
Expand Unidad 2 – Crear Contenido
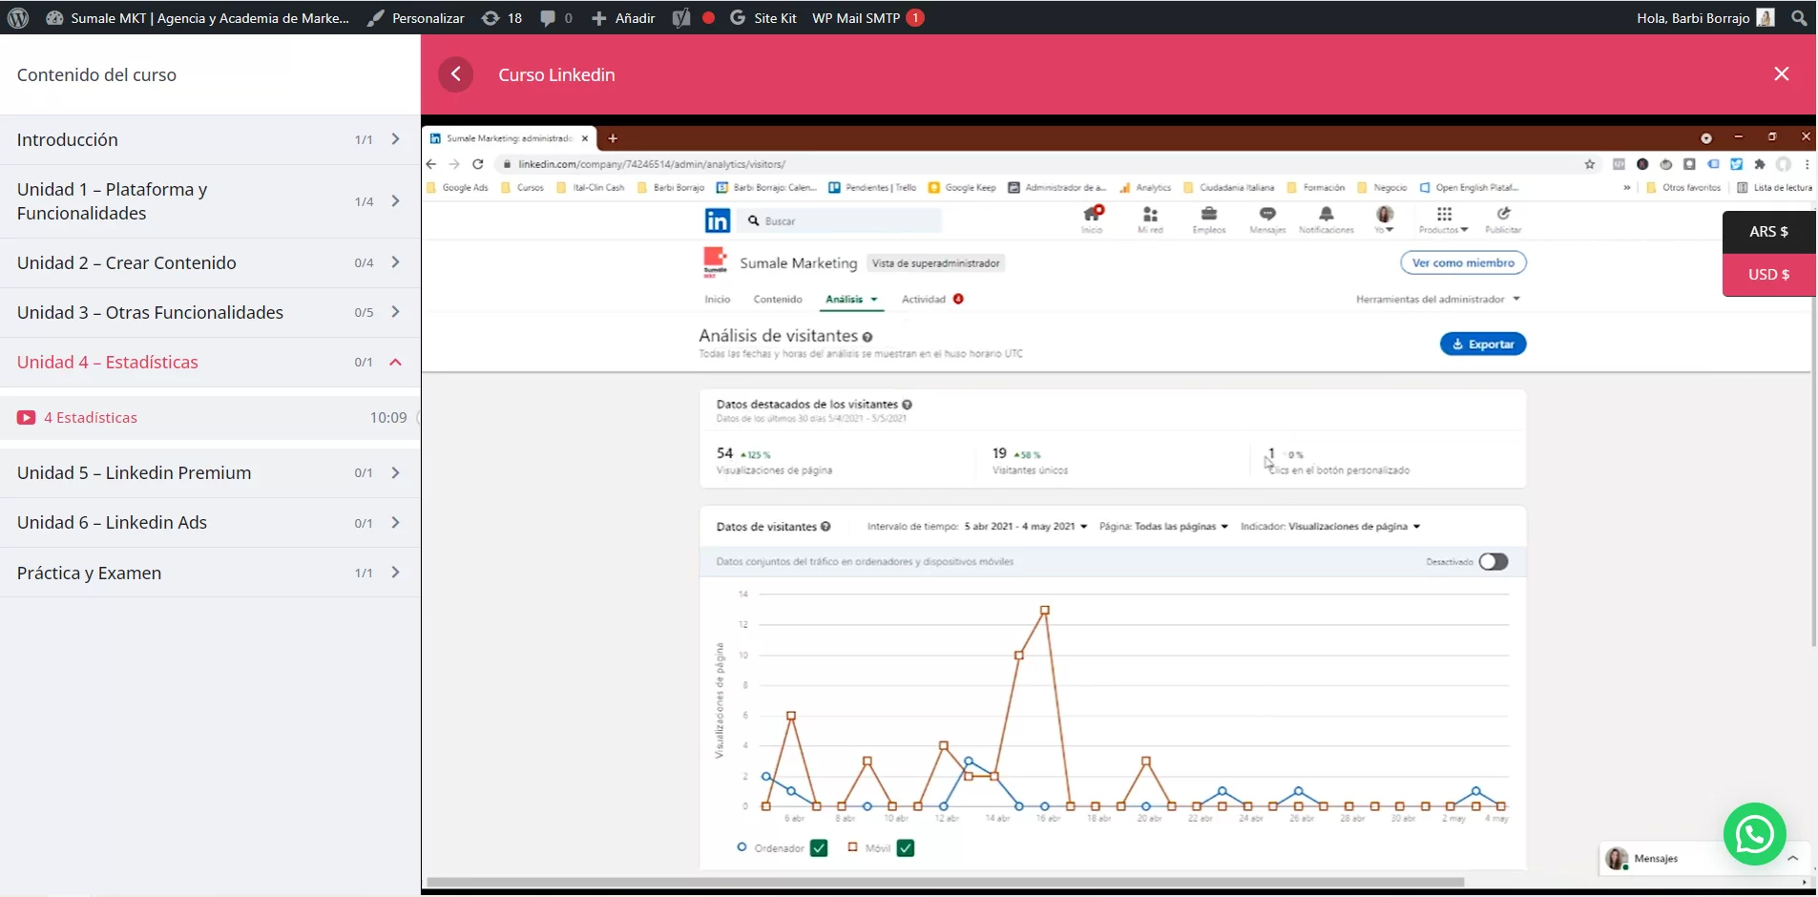210,262
